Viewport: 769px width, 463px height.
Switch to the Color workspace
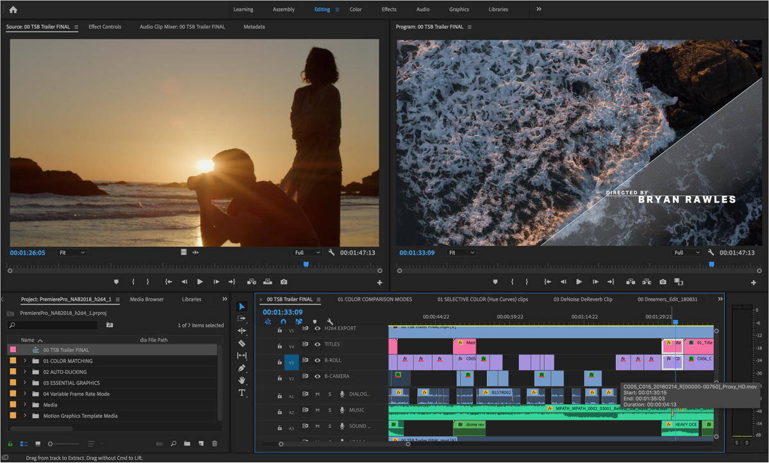tap(356, 10)
